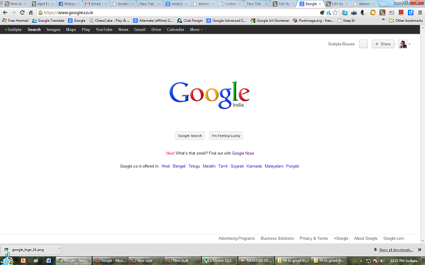Switch to the April Fo tab
Viewport: 425px width, 265px height.
point(42,4)
